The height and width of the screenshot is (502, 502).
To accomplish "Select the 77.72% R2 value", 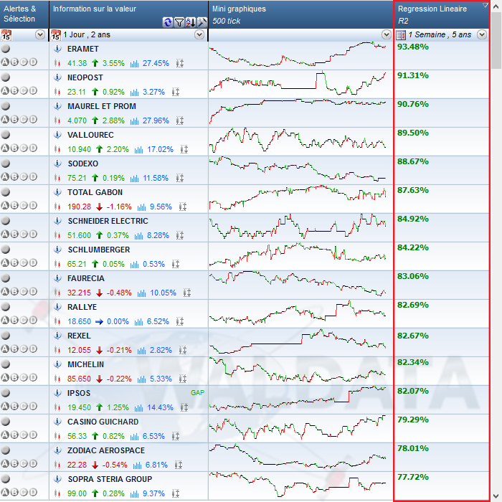I will coord(412,477).
